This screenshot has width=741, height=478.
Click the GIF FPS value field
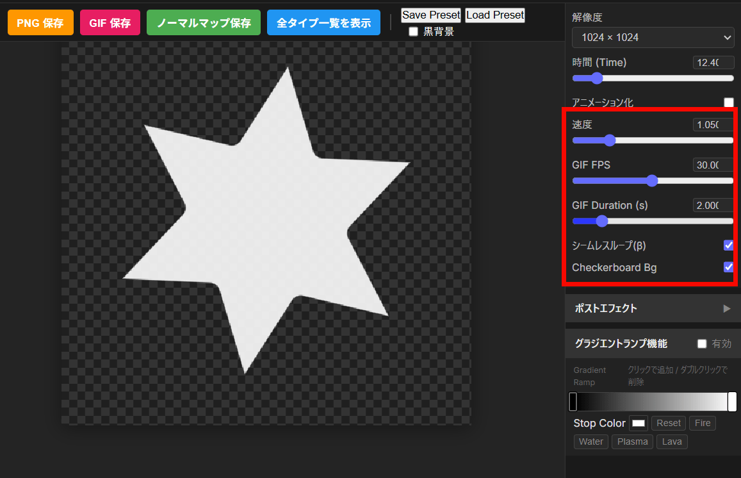click(x=713, y=165)
